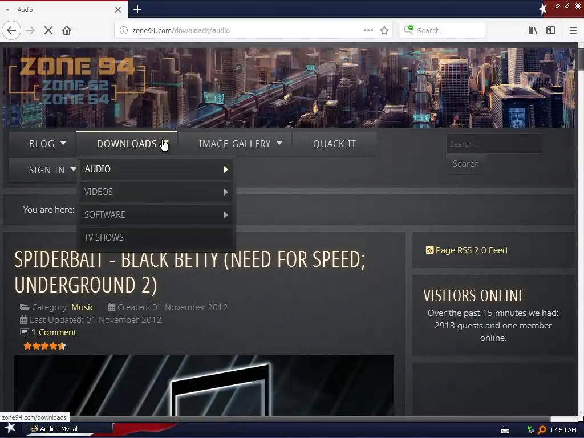Click the vertical page scrollbar thumb
Screen dimensions: 584x438
point(581,59)
